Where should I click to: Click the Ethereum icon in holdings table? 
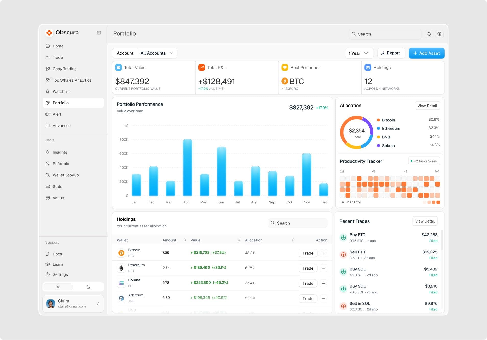121,268
